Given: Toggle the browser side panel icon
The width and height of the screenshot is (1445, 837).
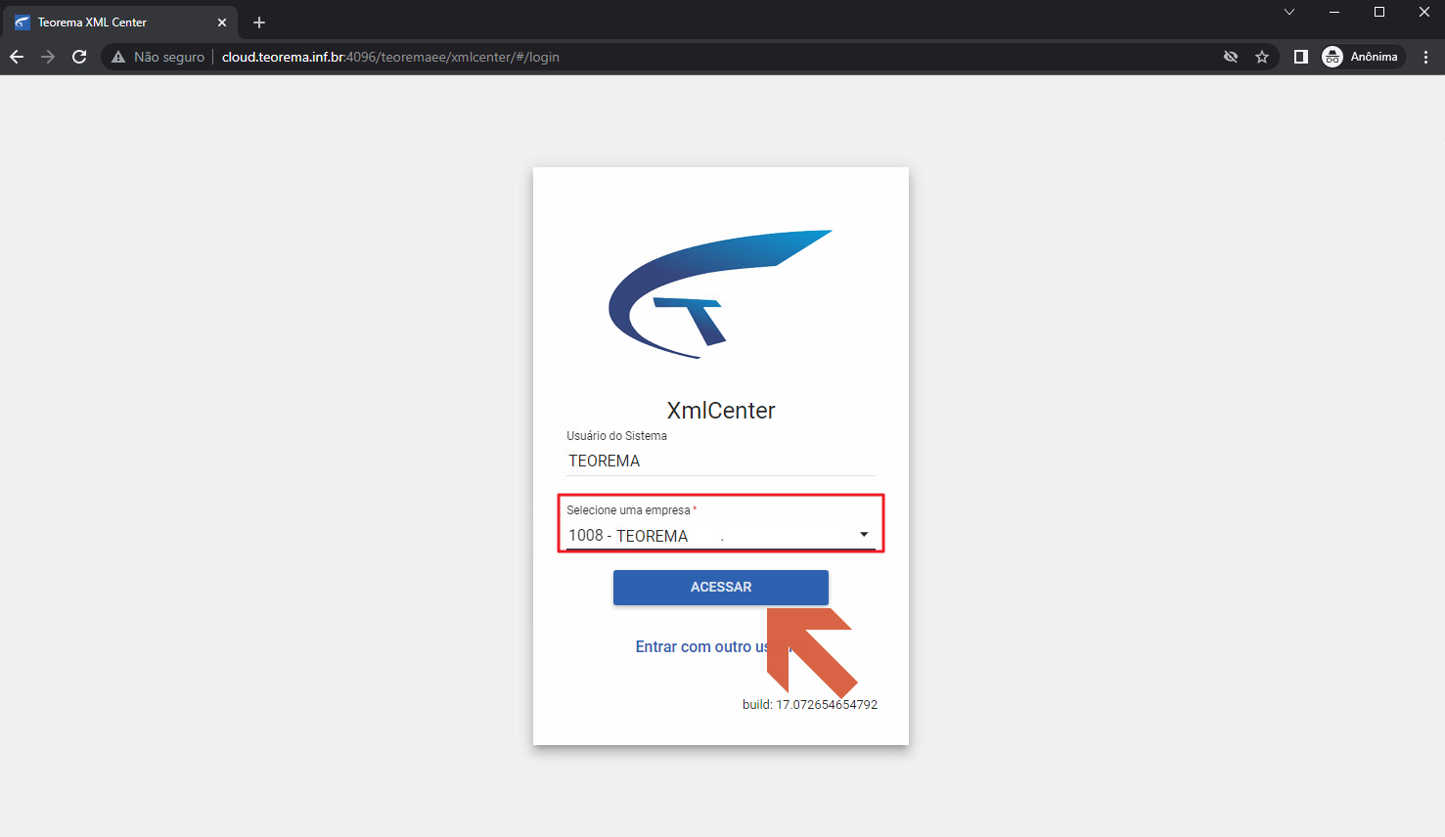Looking at the screenshot, I should pyautogui.click(x=1300, y=57).
